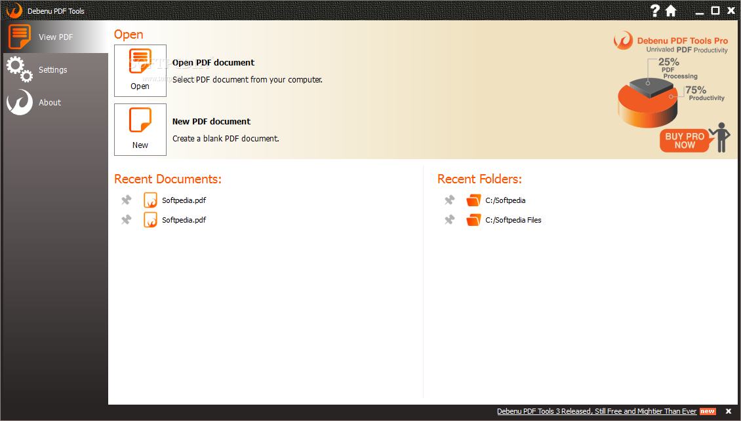Open the Settings section in sidebar
Screen dimensions: 741x421
(x=56, y=69)
